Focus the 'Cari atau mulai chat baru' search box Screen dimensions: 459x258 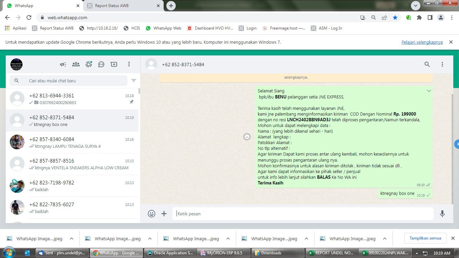tap(69, 81)
